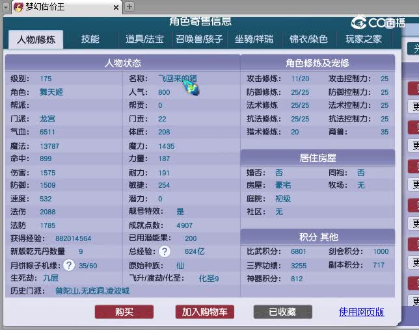
Task: Click the 生死劫 value 九层
Action: pyautogui.click(x=51, y=278)
